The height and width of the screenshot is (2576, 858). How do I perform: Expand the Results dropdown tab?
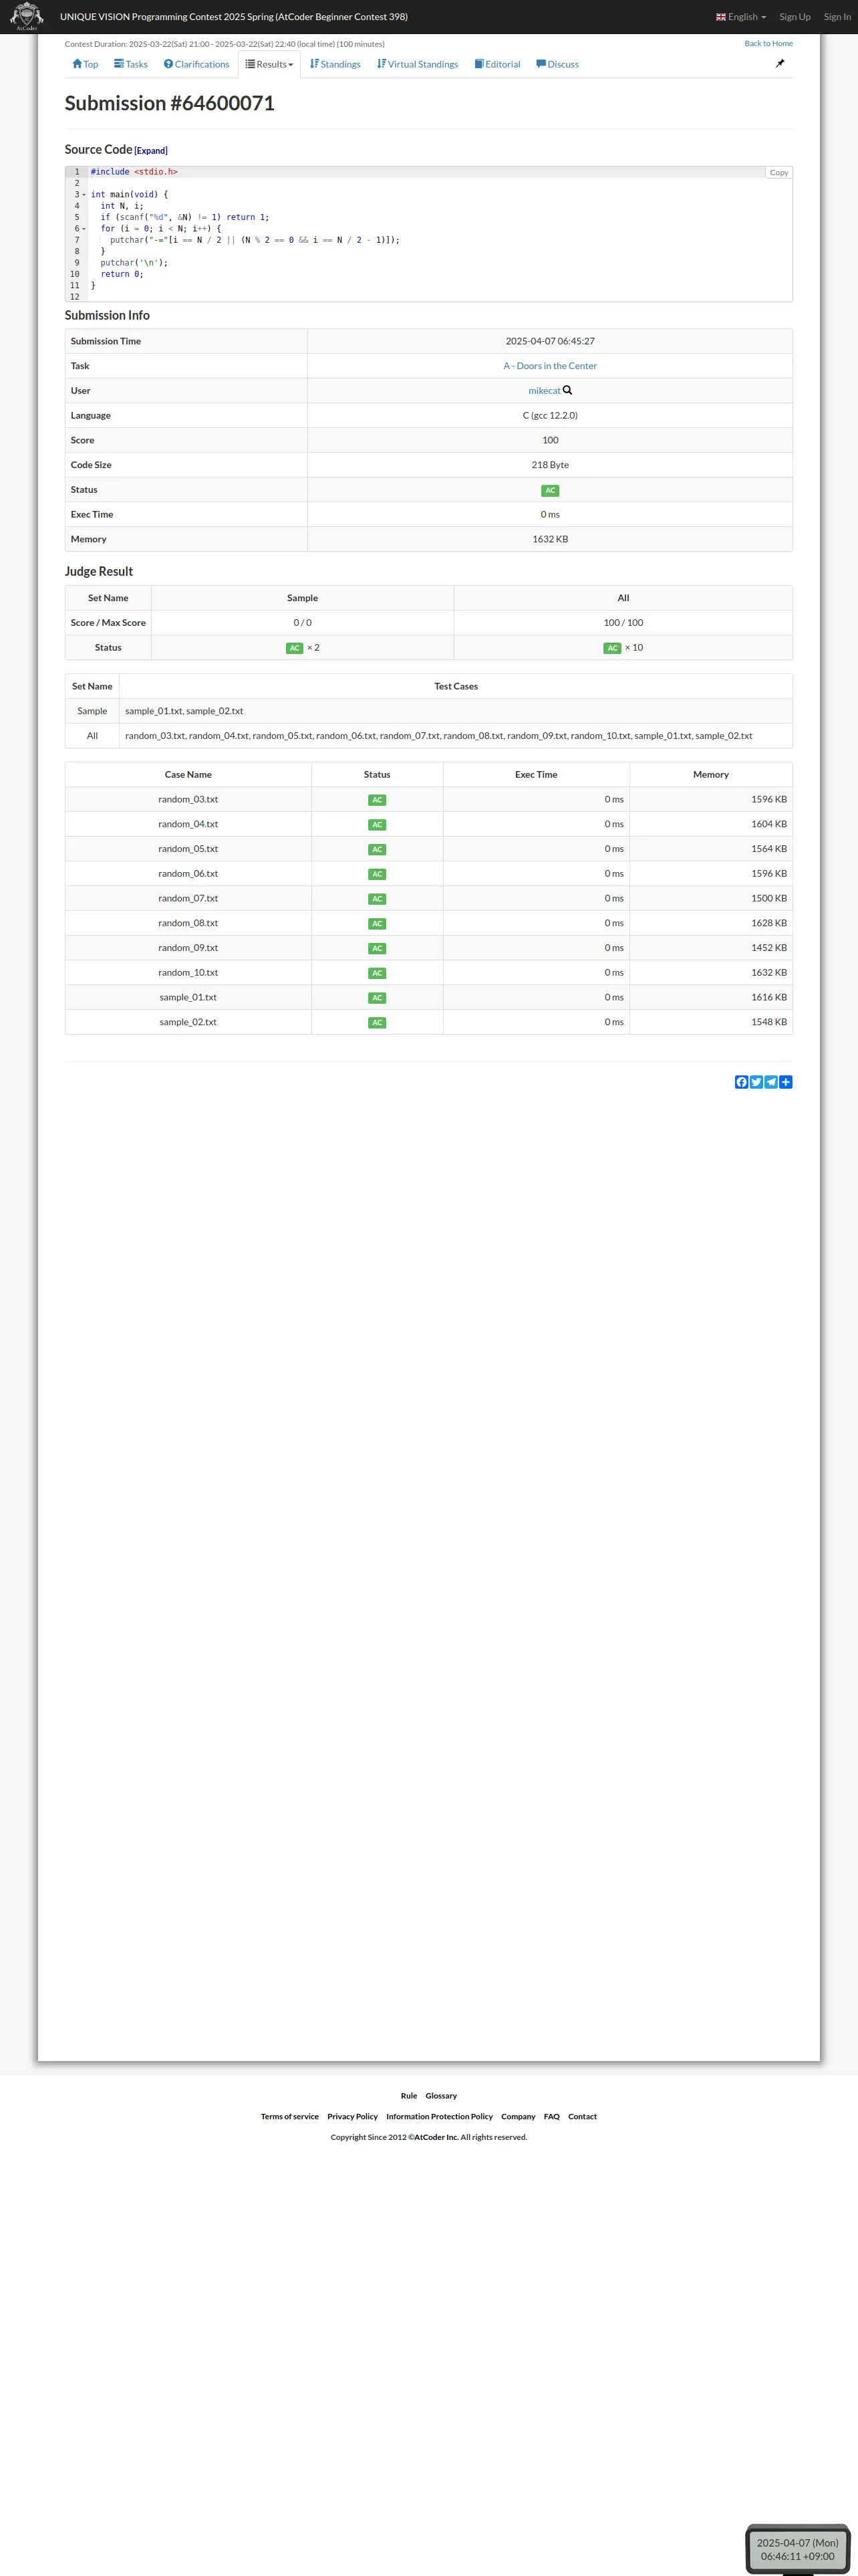pos(270,64)
